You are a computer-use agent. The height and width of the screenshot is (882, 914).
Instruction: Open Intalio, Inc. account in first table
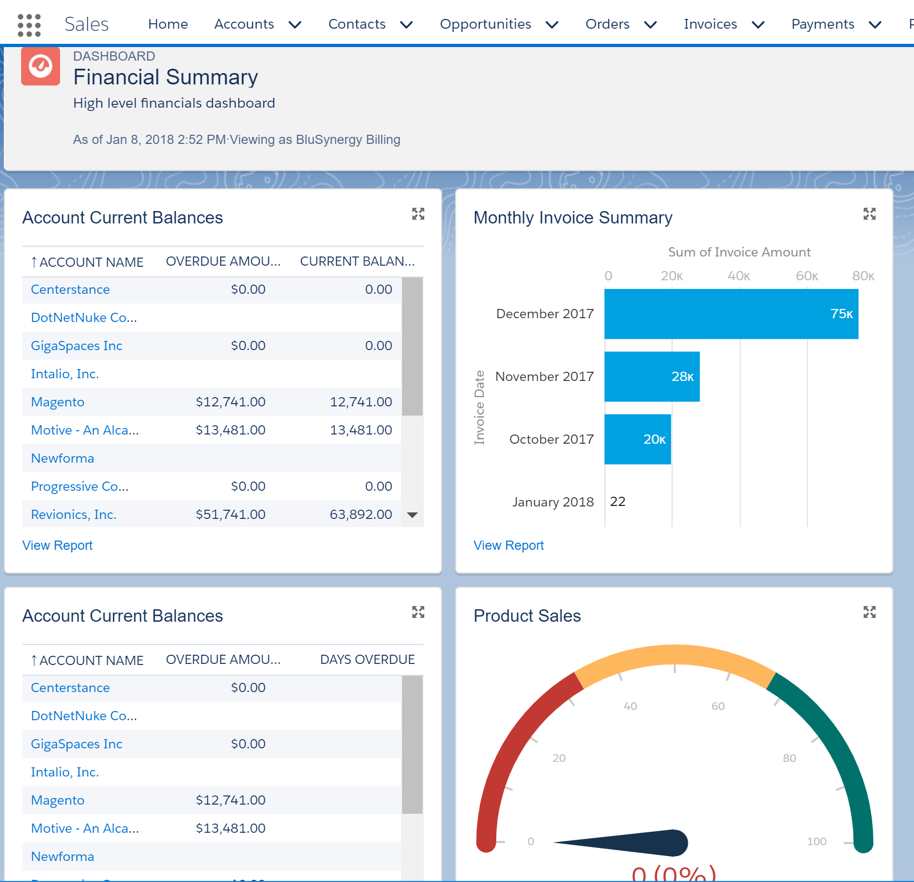pyautogui.click(x=65, y=374)
